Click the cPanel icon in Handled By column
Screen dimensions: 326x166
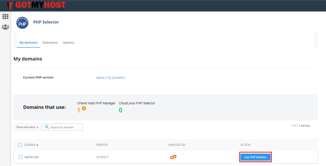(x=173, y=157)
